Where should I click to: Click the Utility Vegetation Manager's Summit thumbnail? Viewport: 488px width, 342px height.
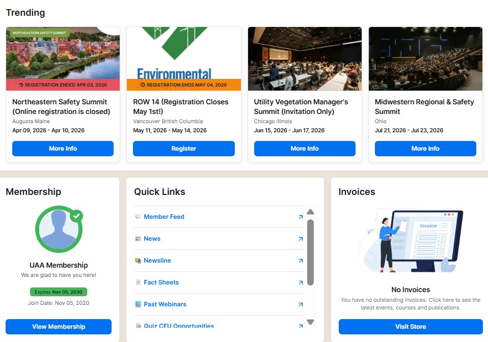(305, 59)
